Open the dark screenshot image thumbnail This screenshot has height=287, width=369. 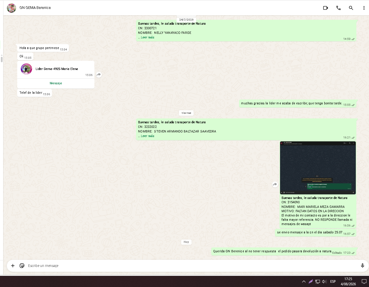tap(318, 168)
